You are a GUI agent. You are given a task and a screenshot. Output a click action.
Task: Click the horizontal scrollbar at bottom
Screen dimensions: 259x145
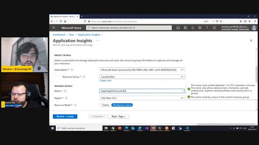point(226,124)
